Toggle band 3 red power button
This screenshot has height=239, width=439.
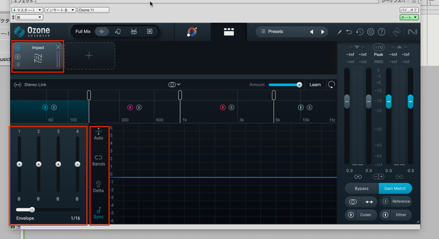[x=223, y=107]
